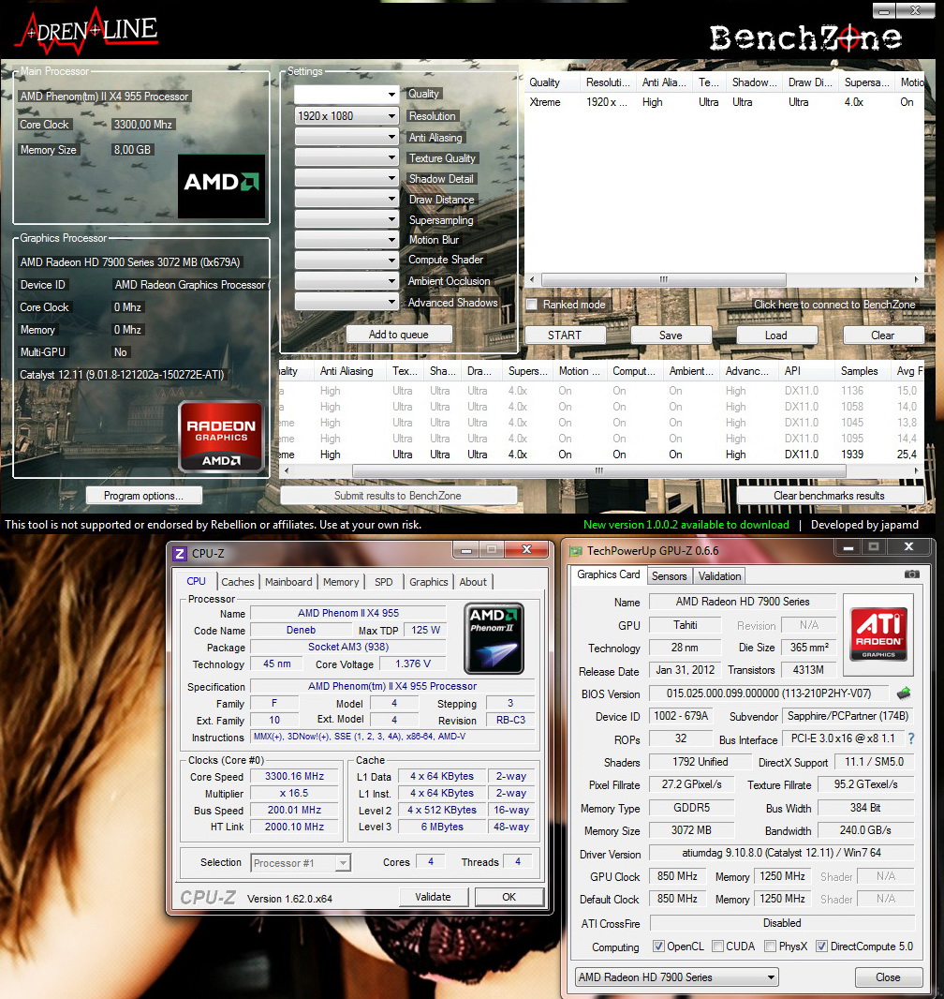Click 'Click here to connect to BenchZone' link
The image size is (944, 999).
click(x=834, y=305)
